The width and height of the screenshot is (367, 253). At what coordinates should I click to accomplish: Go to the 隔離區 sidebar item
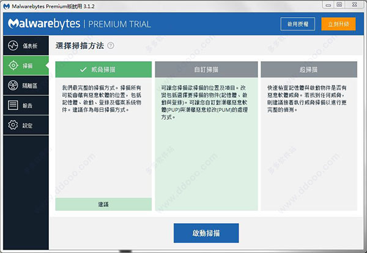click(26, 86)
